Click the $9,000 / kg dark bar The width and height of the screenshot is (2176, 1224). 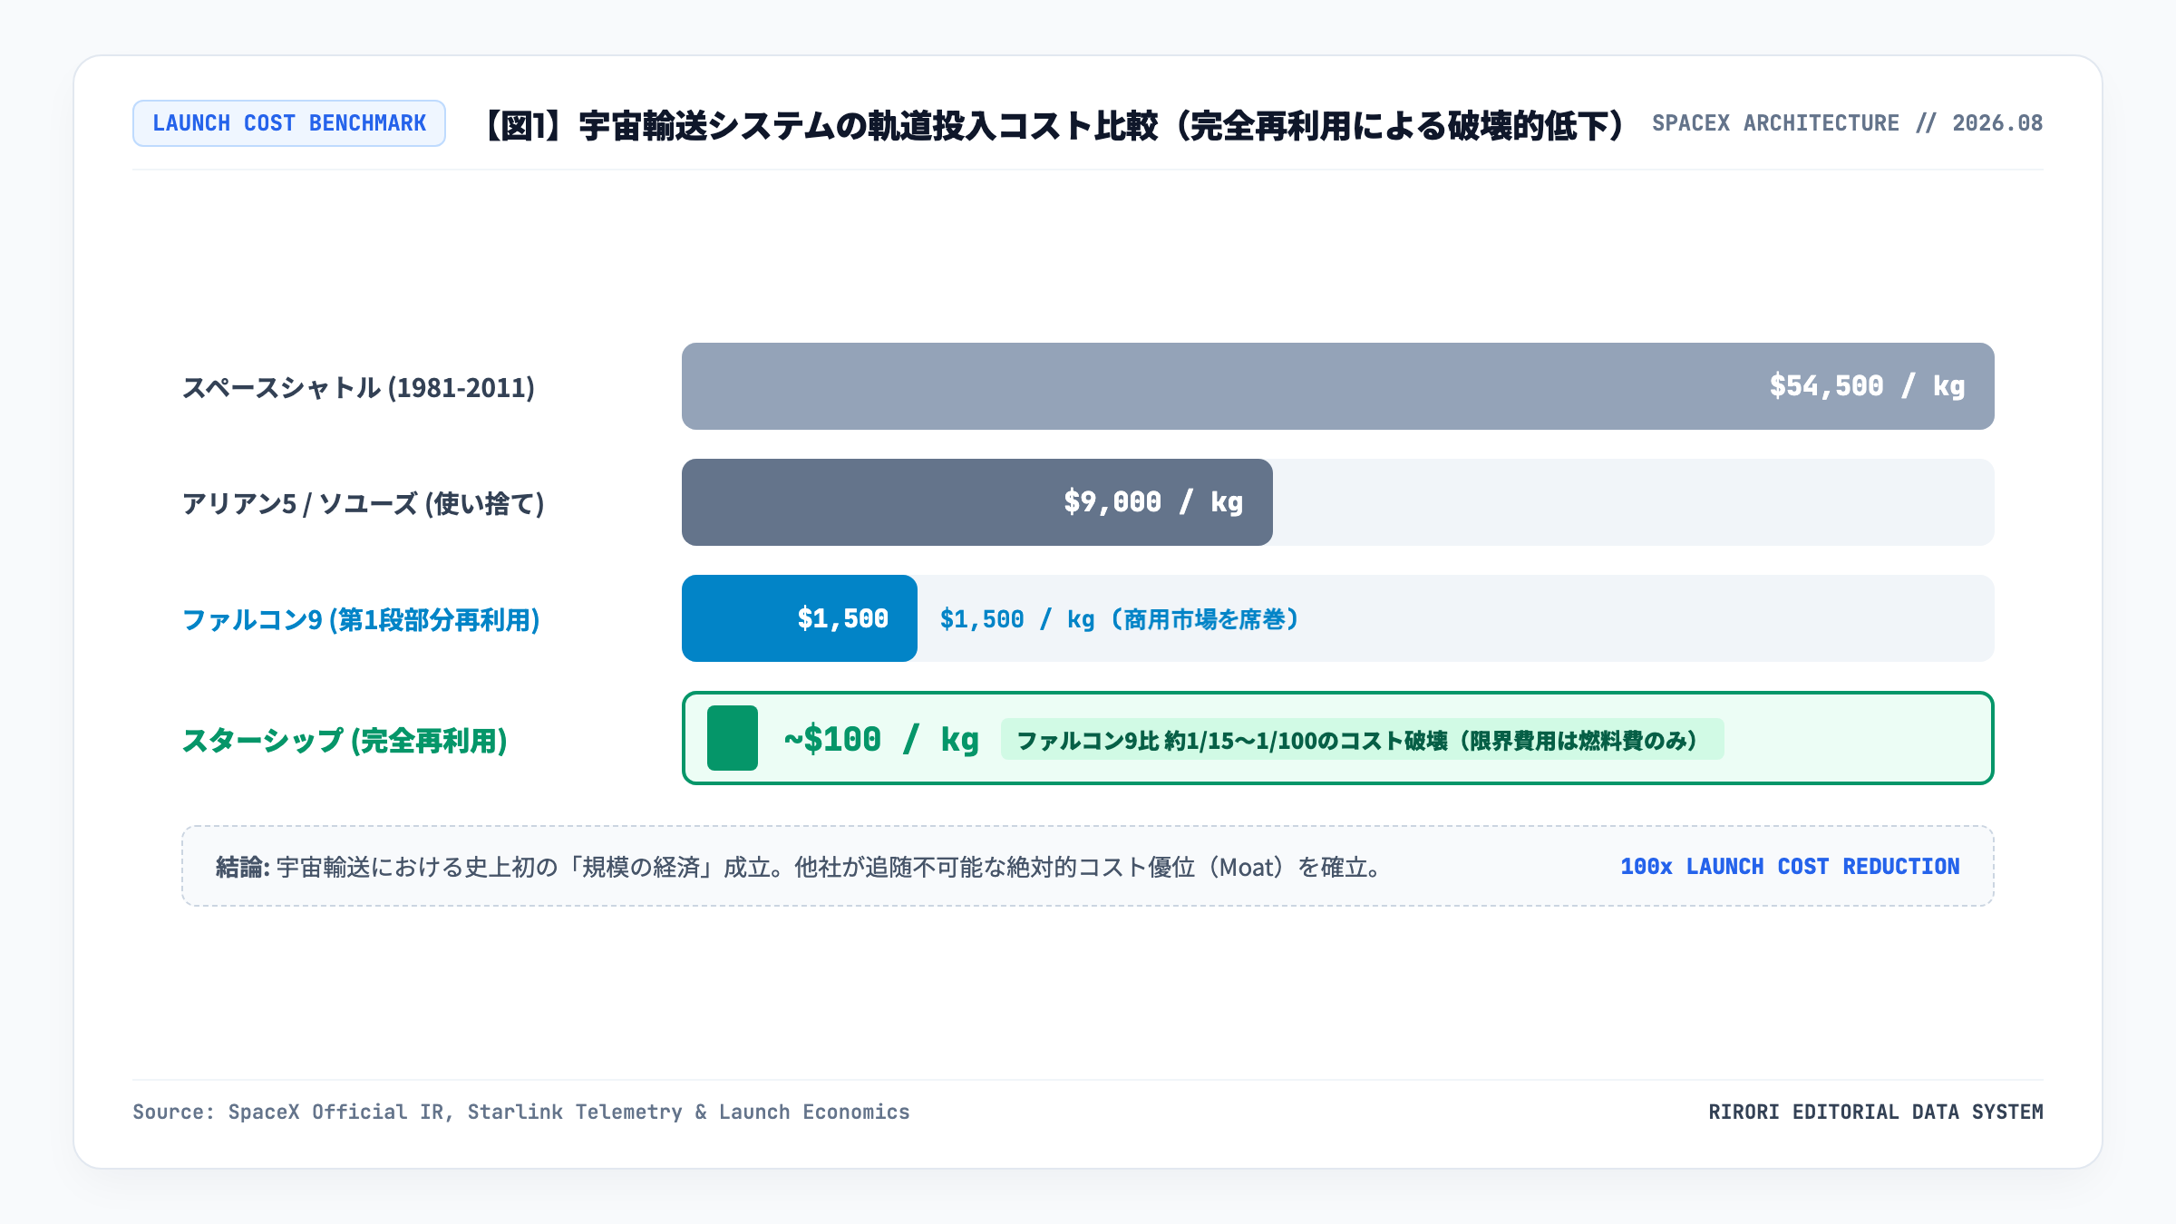(976, 502)
